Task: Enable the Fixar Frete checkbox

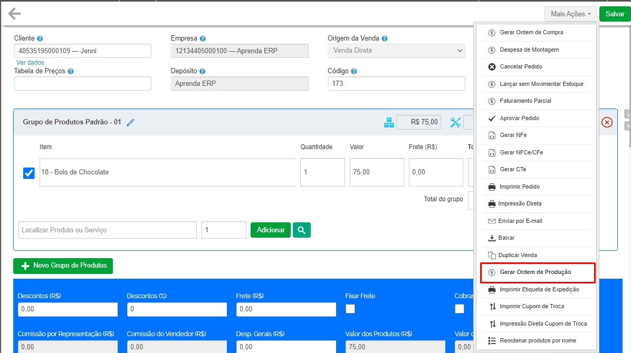Action: [x=350, y=309]
